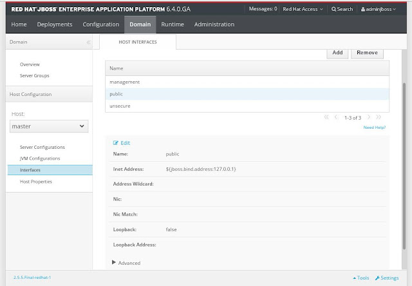Open Server Groups in the sidebar
The image size is (412, 286).
tap(34, 76)
